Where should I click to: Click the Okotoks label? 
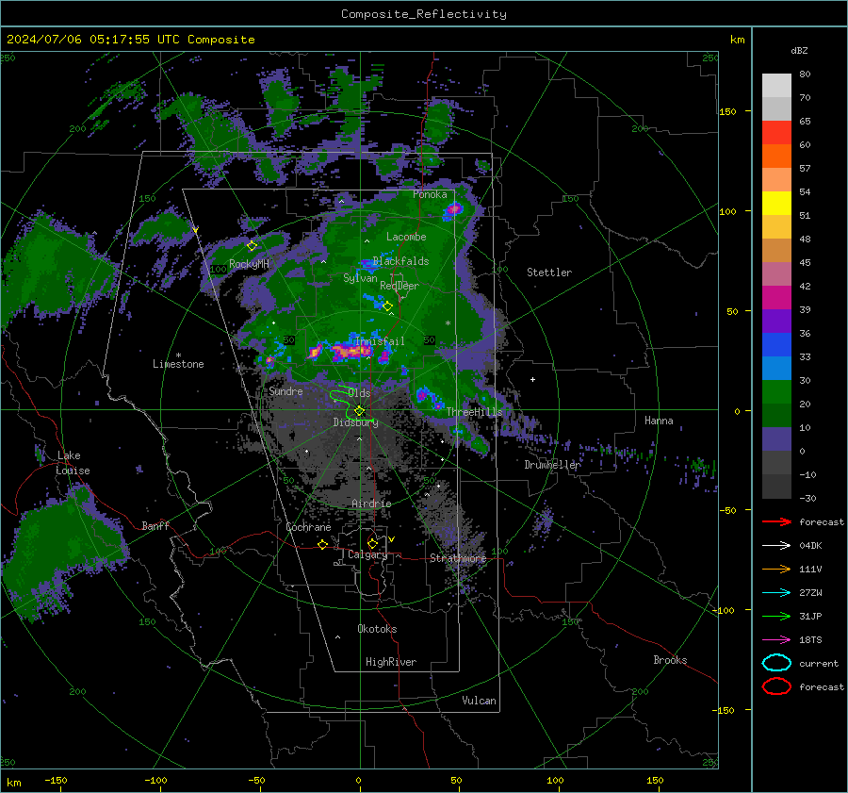tap(377, 629)
